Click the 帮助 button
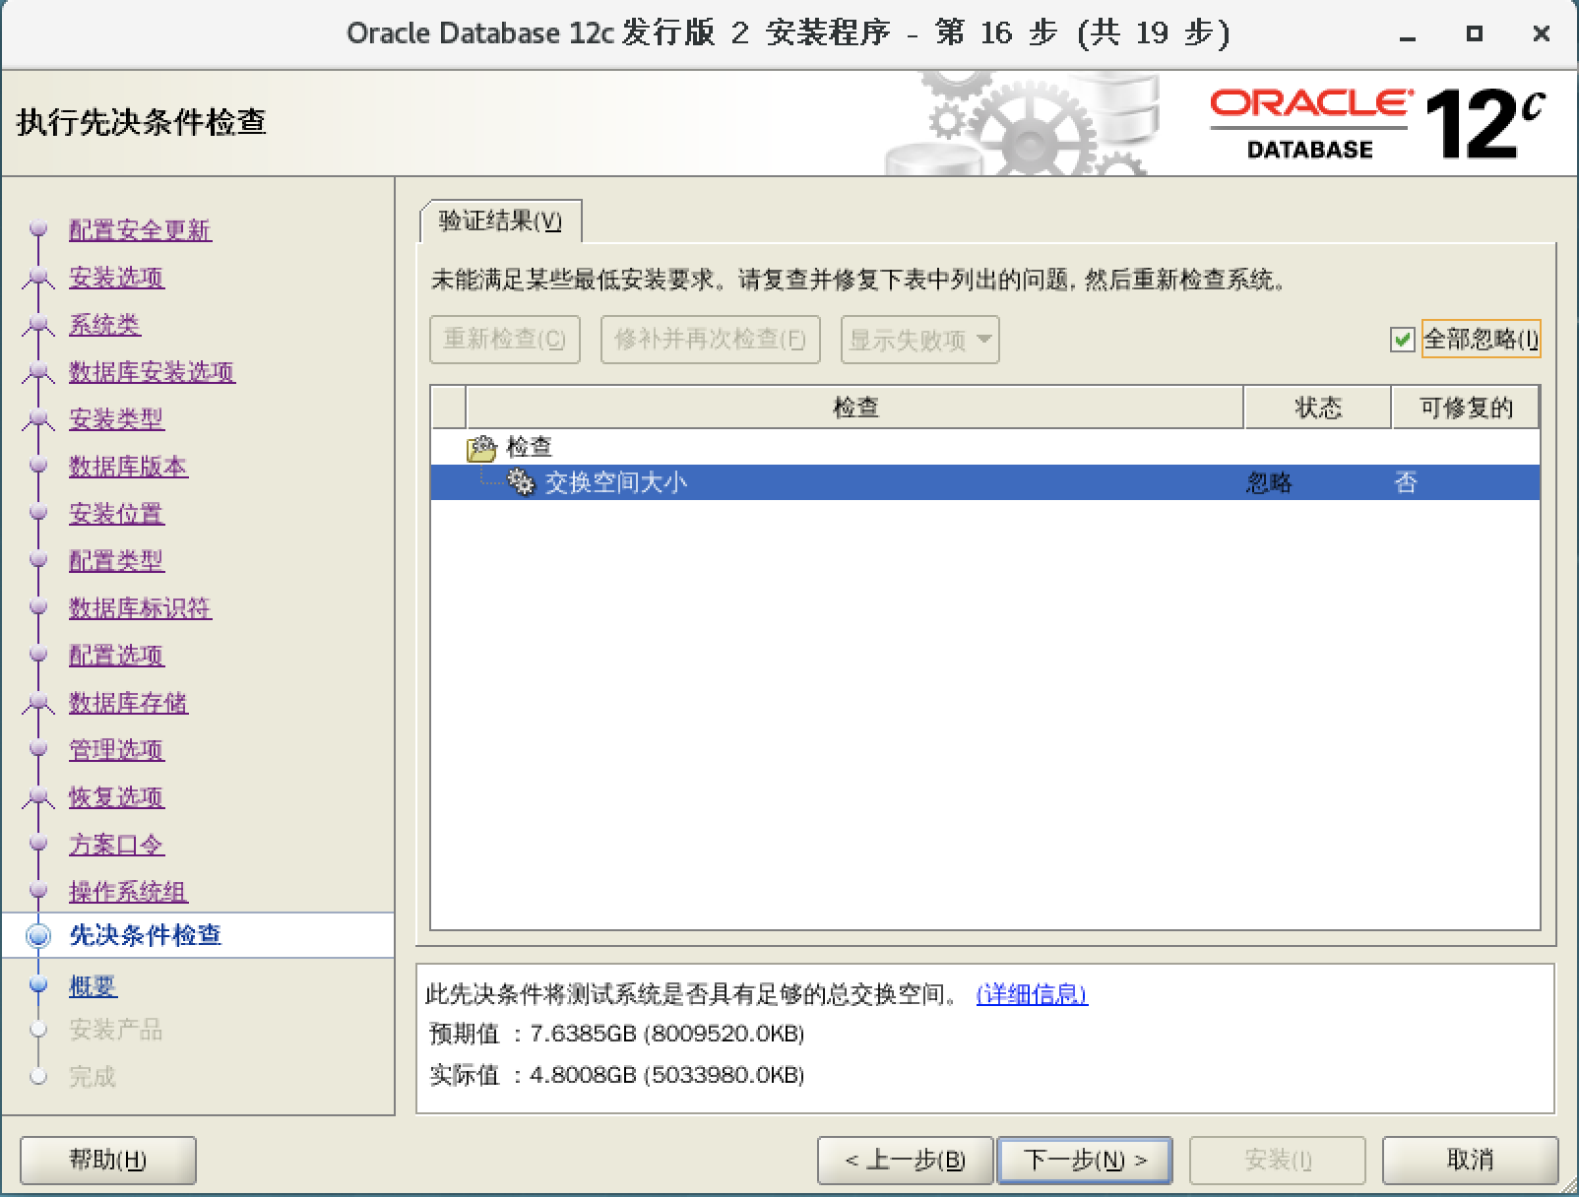This screenshot has height=1197, width=1579. 107,1160
